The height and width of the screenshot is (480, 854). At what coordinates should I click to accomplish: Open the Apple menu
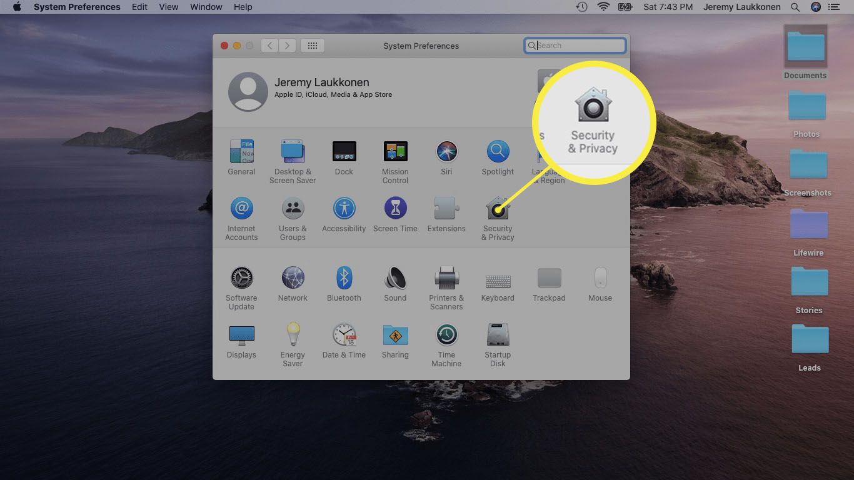(x=17, y=7)
